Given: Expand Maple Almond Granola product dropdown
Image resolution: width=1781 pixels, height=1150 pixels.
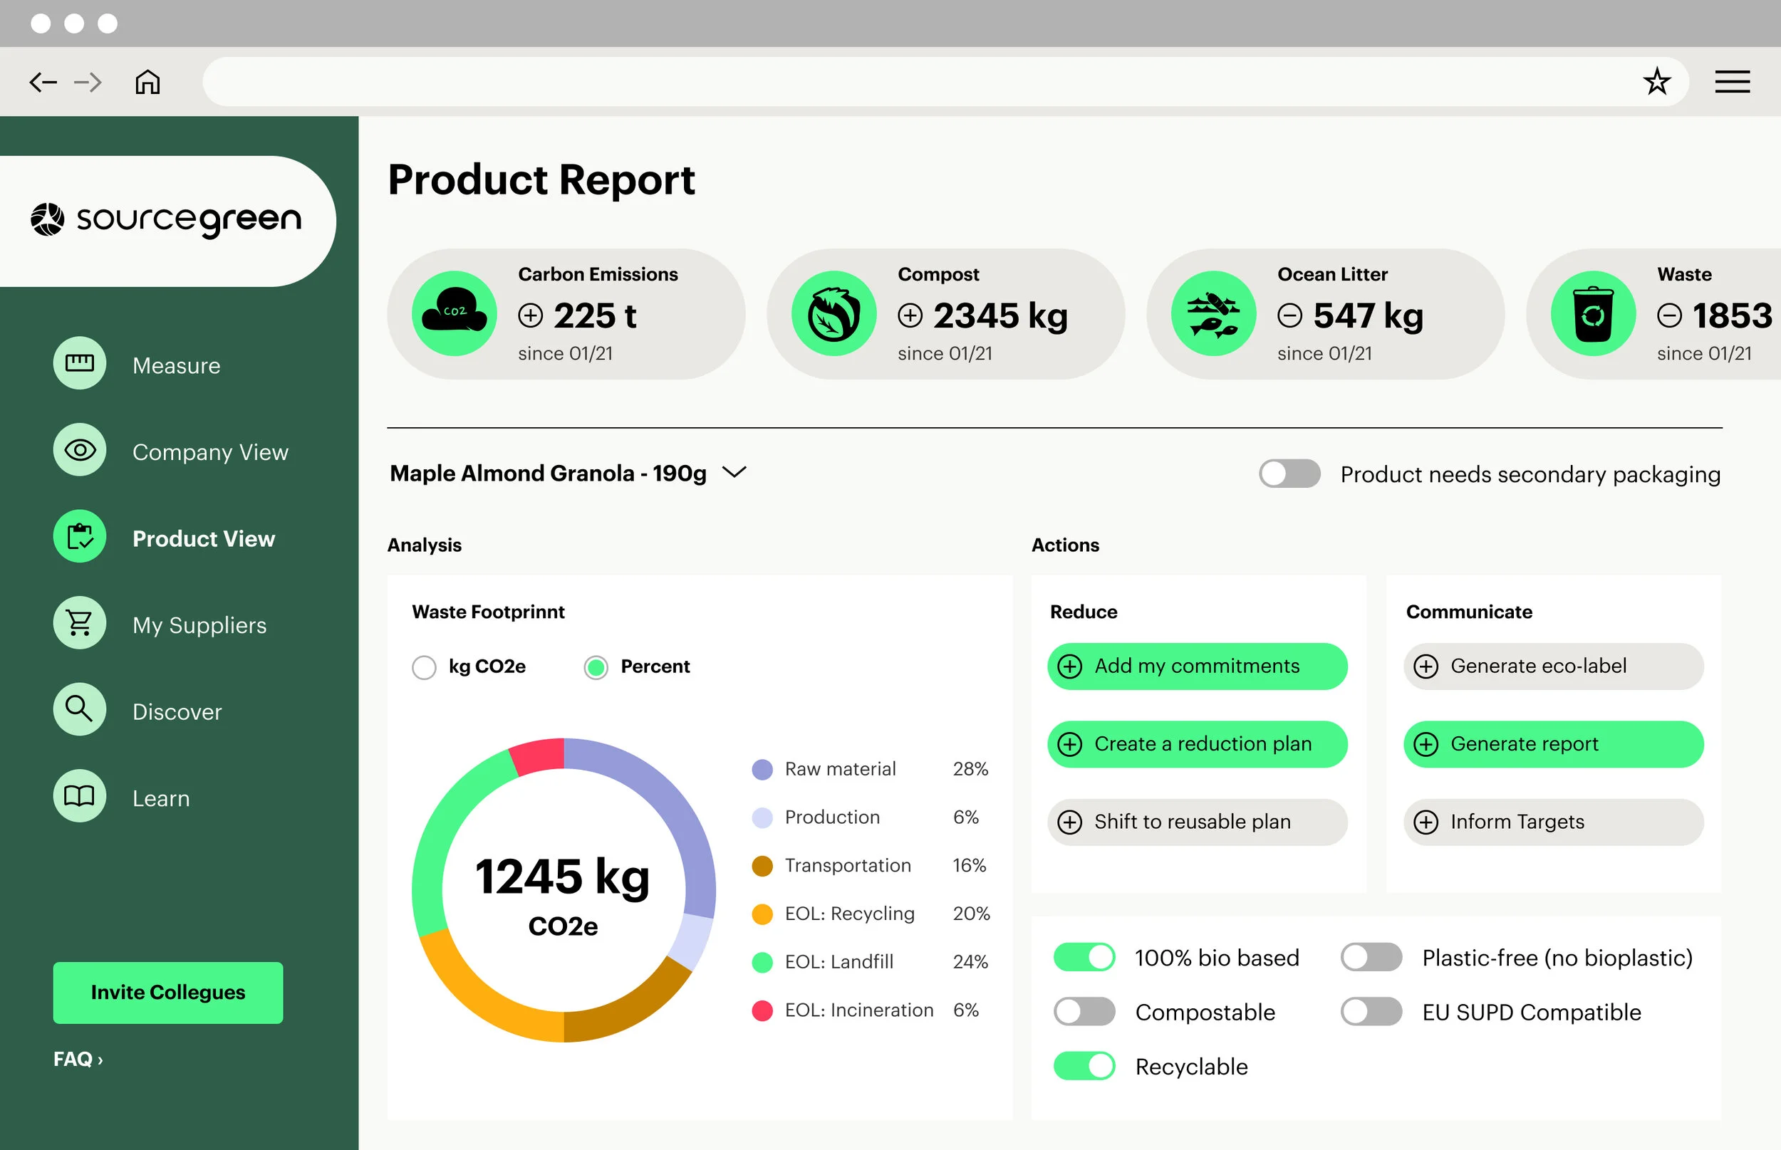Looking at the screenshot, I should [734, 473].
